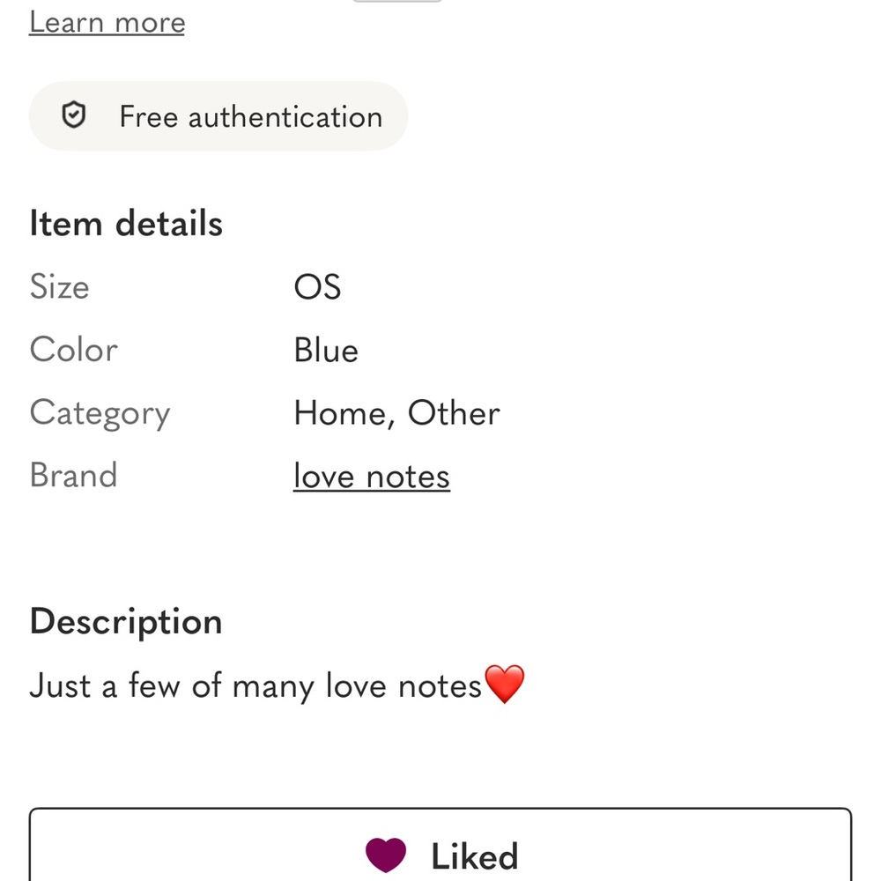Tap the Description heading
The height and width of the screenshot is (881, 881).
[125, 621]
